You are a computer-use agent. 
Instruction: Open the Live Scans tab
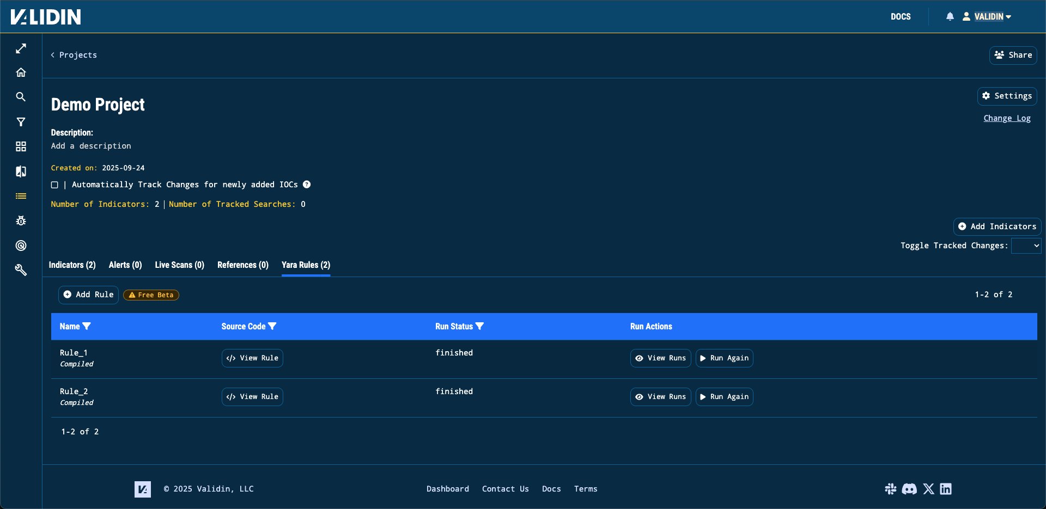[x=179, y=265]
